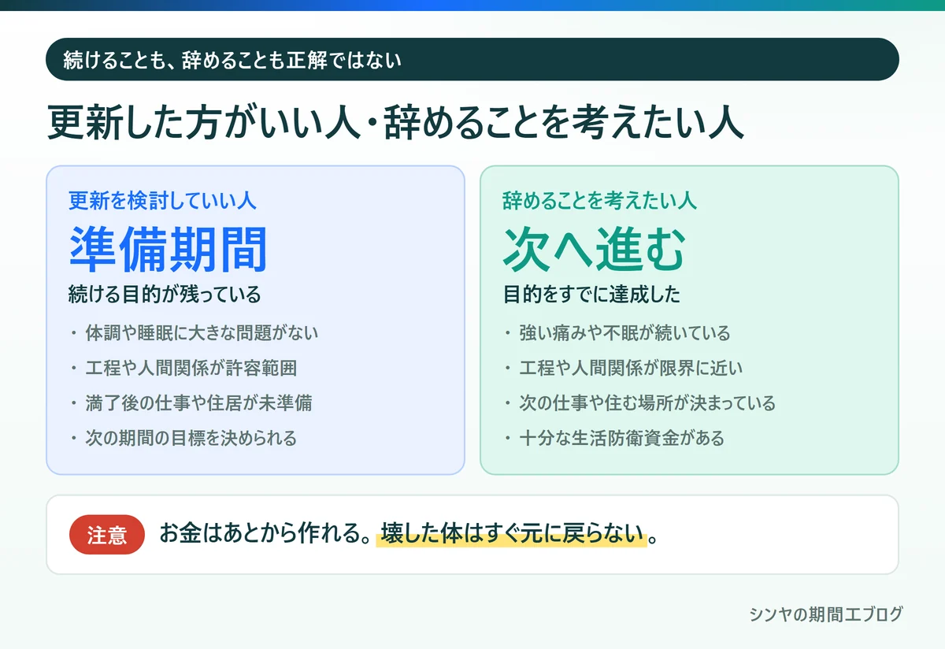945x649 pixels.
Task: Click the card label 更新を検討していい人
Action: [x=162, y=201]
